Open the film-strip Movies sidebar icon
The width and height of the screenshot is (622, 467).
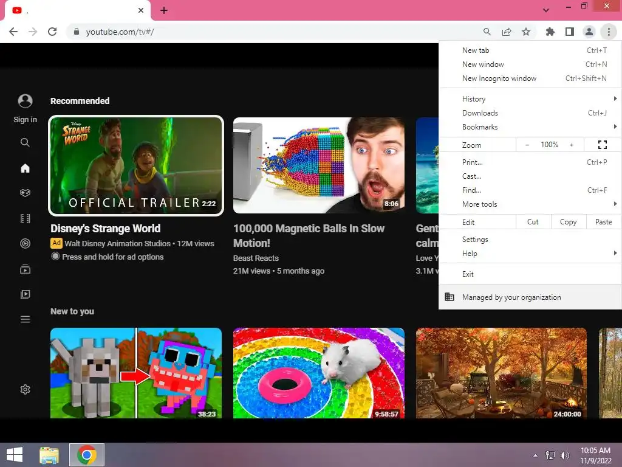[25, 218]
